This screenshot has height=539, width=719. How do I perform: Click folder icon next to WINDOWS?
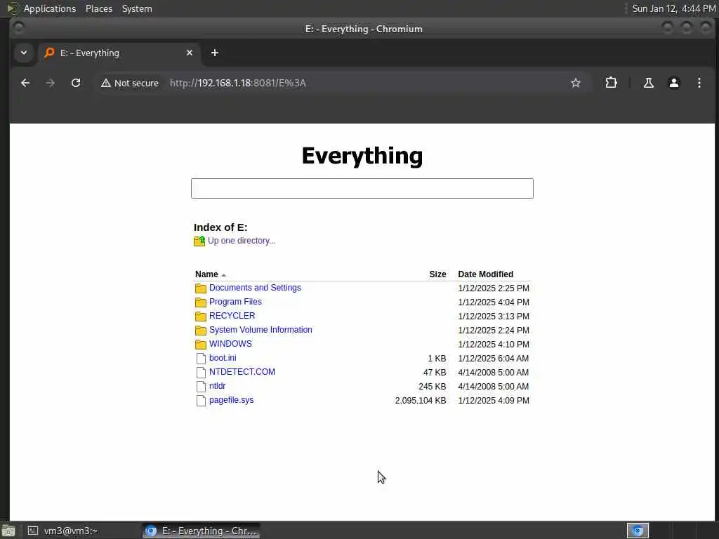pyautogui.click(x=200, y=344)
